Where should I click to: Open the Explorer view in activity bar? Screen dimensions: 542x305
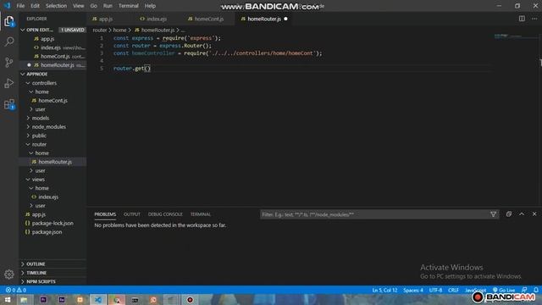9,21
